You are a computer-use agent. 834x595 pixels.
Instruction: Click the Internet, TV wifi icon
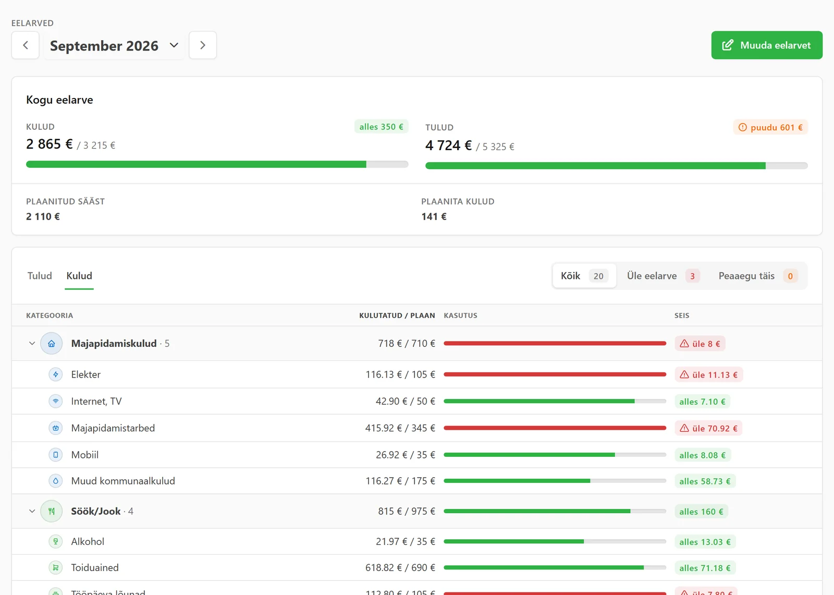click(x=56, y=401)
